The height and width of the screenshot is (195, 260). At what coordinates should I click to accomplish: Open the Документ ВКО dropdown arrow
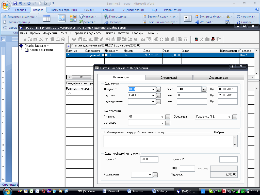click(x=153, y=89)
